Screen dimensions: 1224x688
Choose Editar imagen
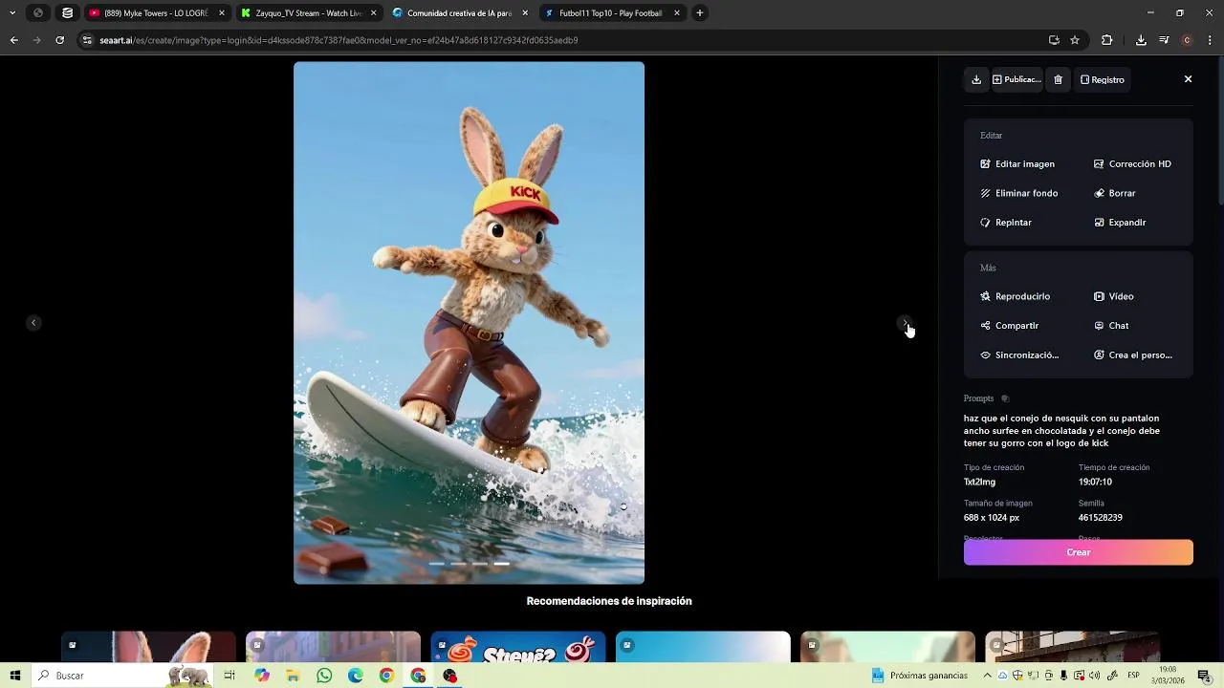point(1017,164)
